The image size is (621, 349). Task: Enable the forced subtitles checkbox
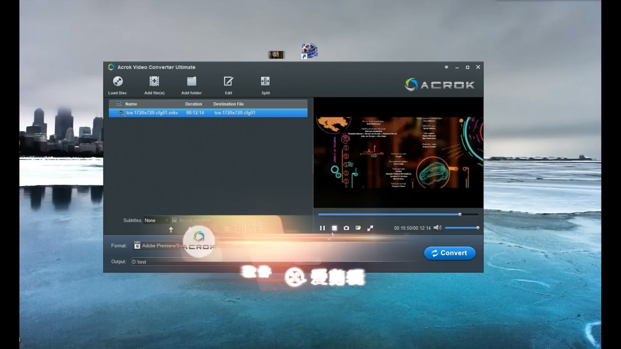tap(174, 220)
